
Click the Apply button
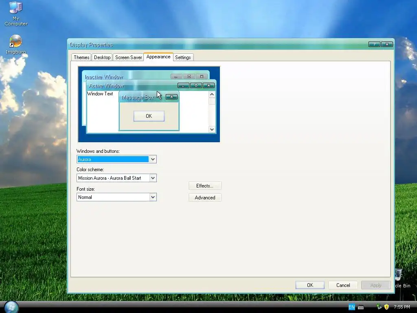376,285
